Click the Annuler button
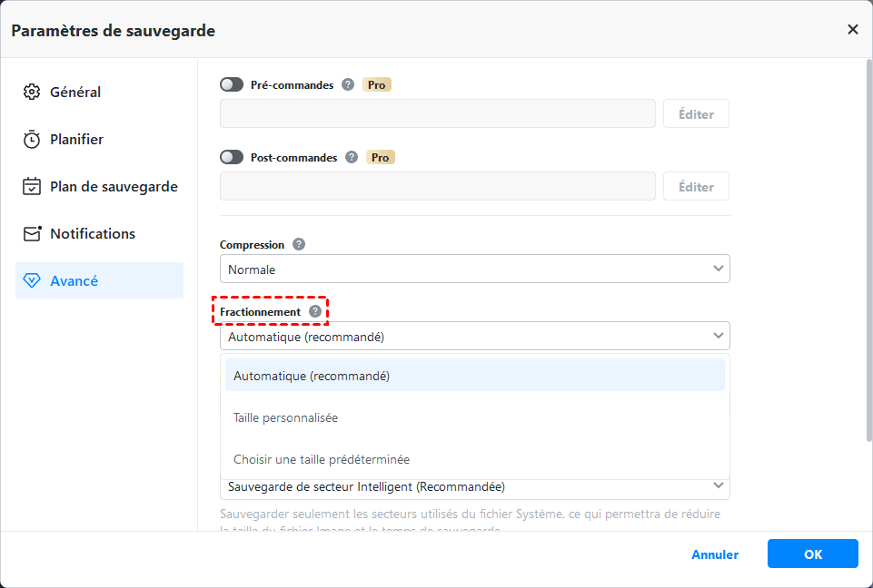873x588 pixels. 715,554
